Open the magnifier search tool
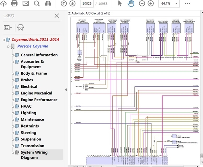The width and height of the screenshot is (203, 167). tap(37, 4)
